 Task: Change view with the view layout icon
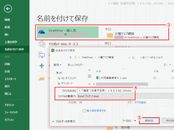[x=166, y=65]
